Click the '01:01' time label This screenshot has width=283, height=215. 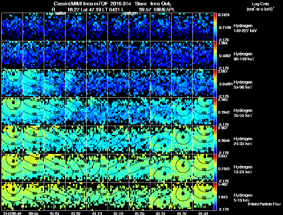(54, 213)
